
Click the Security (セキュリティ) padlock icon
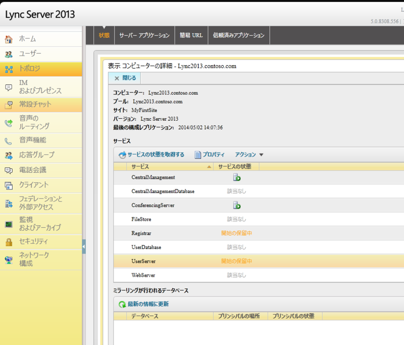click(x=9, y=242)
